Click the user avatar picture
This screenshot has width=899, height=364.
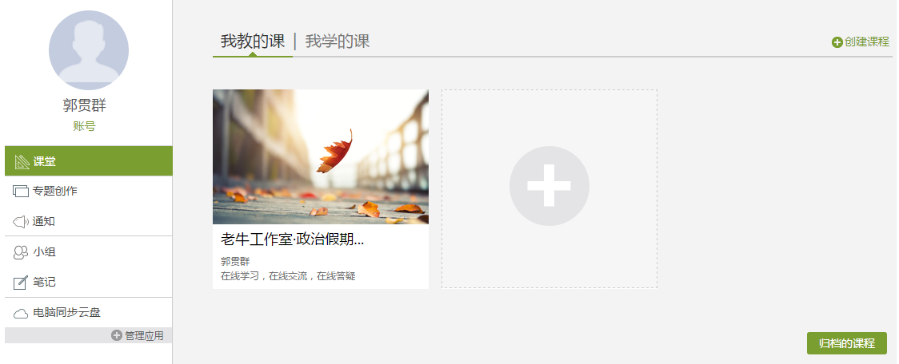pyautogui.click(x=89, y=49)
